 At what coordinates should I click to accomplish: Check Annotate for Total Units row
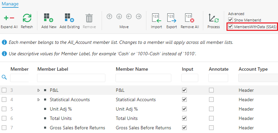pos(211,118)
